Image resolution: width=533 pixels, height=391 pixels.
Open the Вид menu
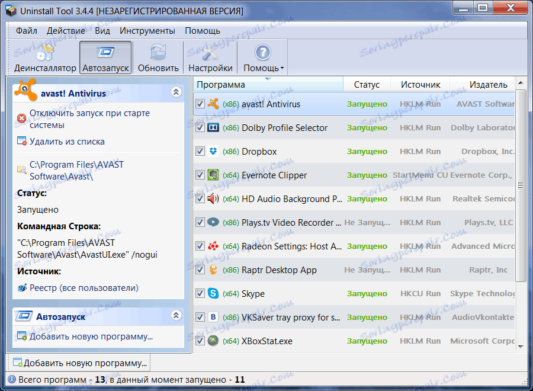click(x=102, y=31)
